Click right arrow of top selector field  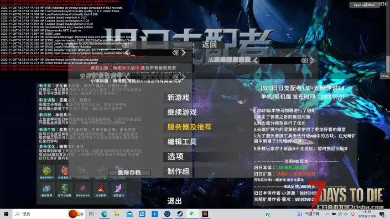(x=184, y=52)
